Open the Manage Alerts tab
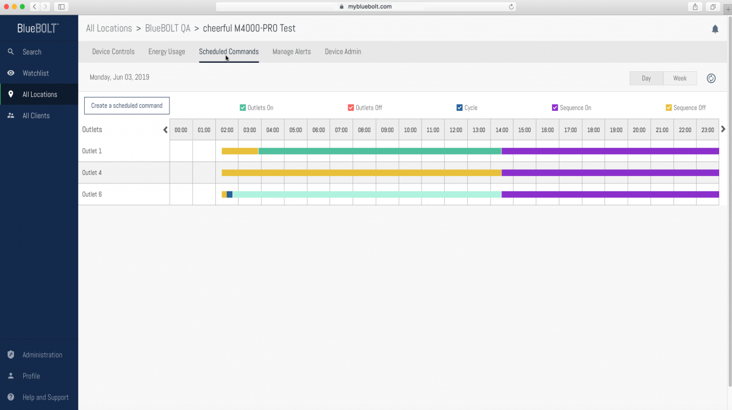This screenshot has height=410, width=732. coord(292,52)
